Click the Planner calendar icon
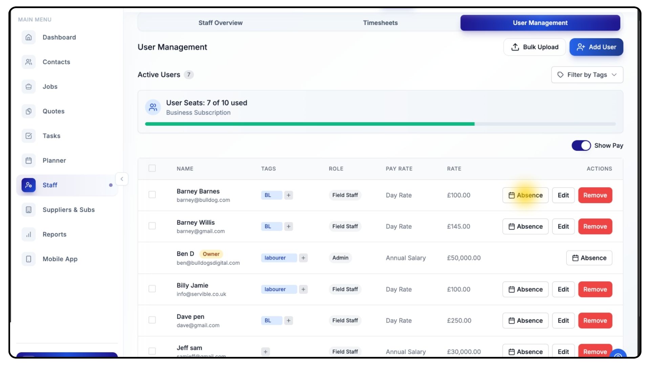This screenshot has width=650, height=365. (29, 161)
